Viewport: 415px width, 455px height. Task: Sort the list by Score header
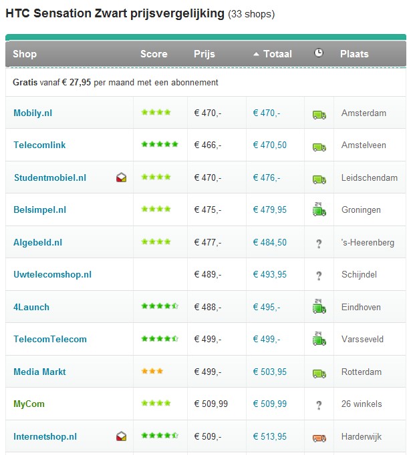154,54
